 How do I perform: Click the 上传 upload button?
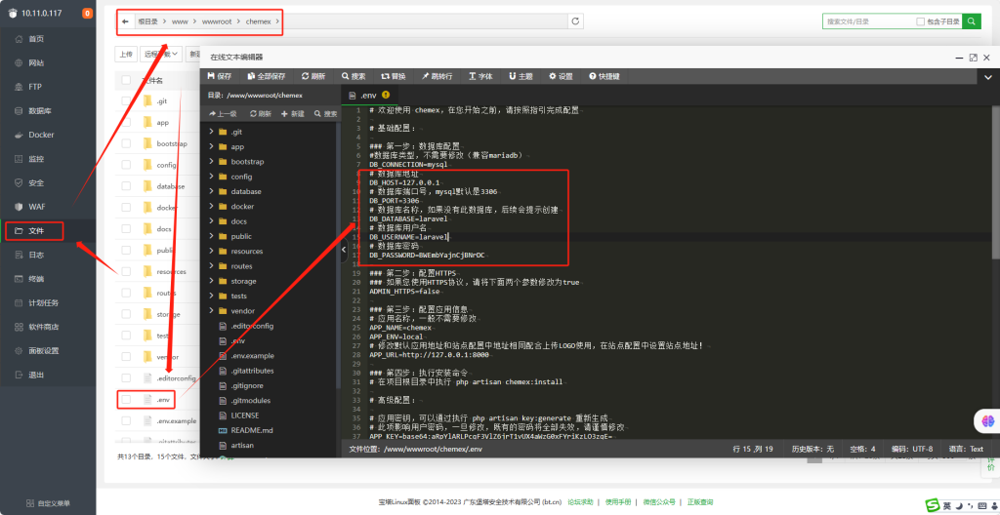pyautogui.click(x=126, y=55)
